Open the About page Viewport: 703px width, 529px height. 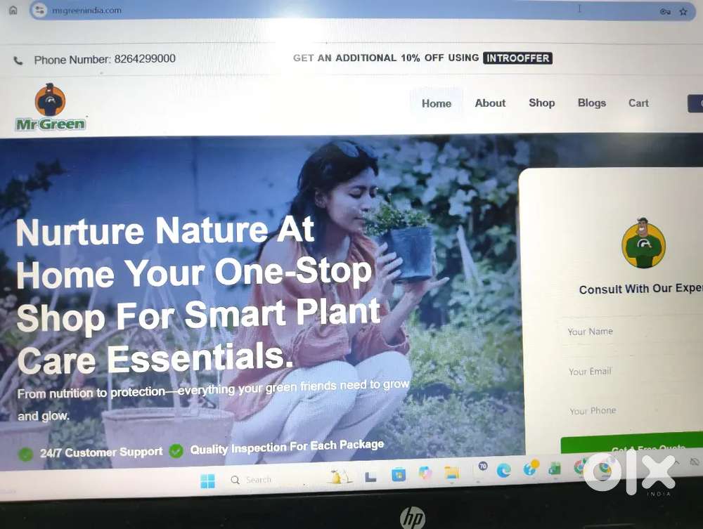pyautogui.click(x=490, y=103)
